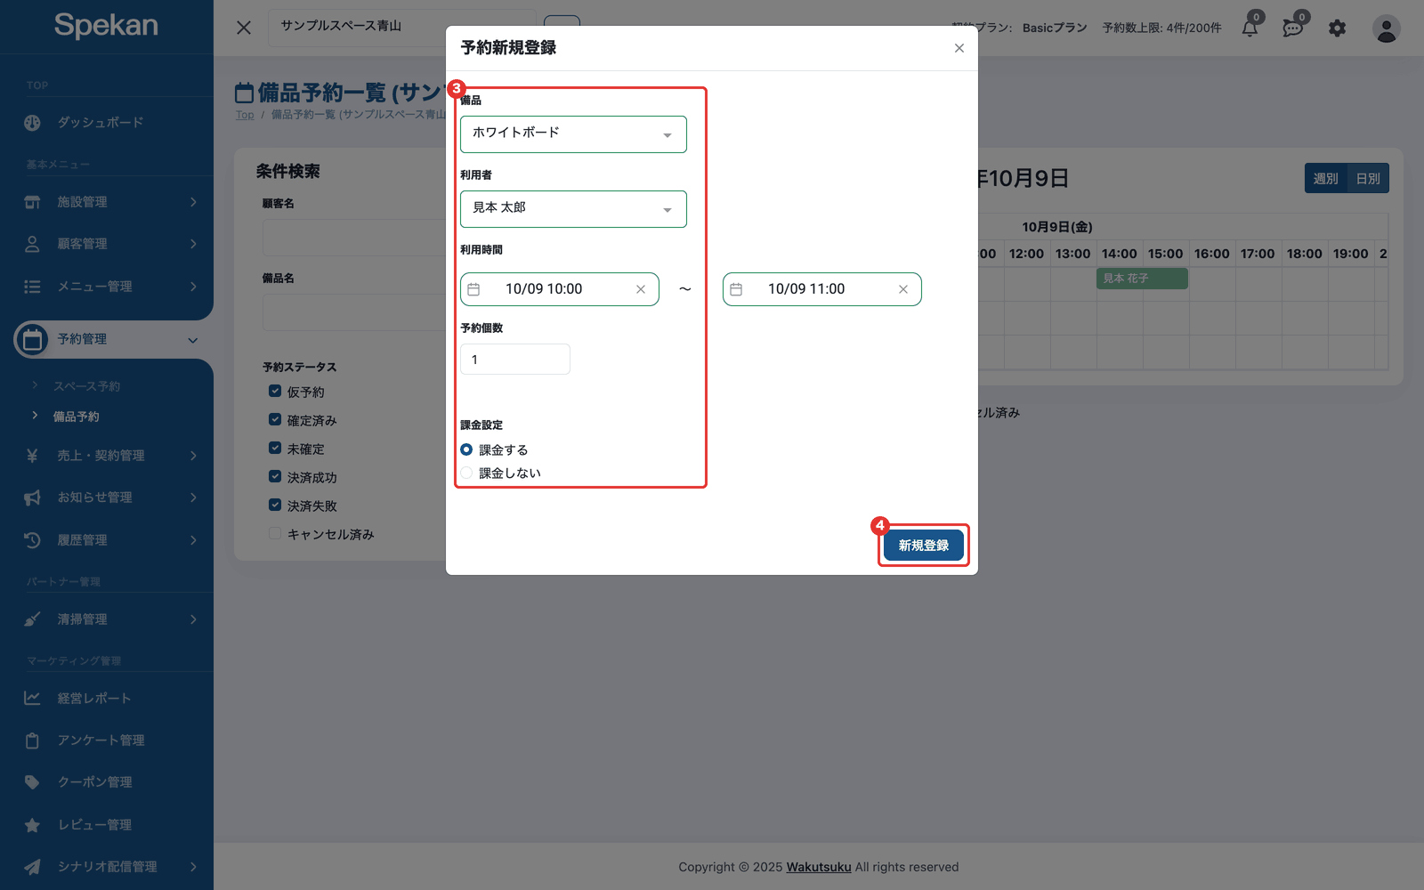This screenshot has width=1424, height=890.
Task: Click the end time calendar icon
Action: [736, 289]
